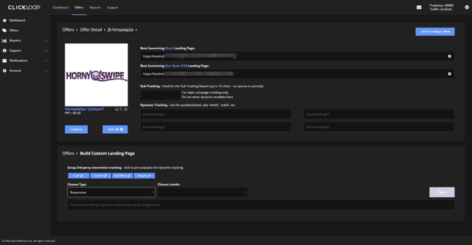472x245 pixels.
Task: Click Offer Detail in the breadcrumb
Action: pos(91,30)
